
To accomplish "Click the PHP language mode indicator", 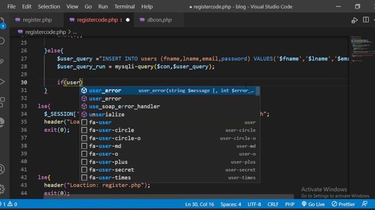I will (x=290, y=204).
